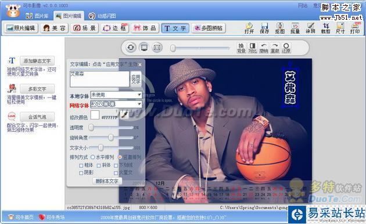The width and height of the screenshot is (366, 224).
Task: Open the 批量 batch processing tool
Action: 295,28
